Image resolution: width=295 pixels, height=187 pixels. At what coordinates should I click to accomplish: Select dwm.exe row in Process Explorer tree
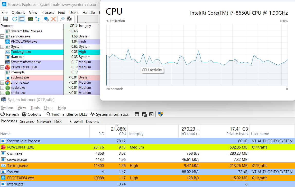[50, 57]
